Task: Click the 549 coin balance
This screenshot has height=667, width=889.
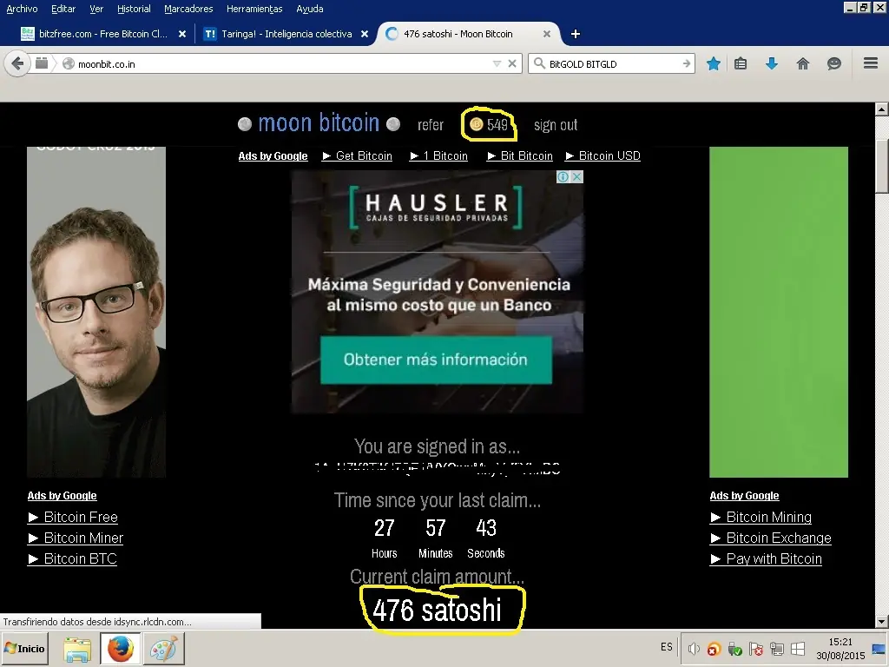Action: [490, 124]
